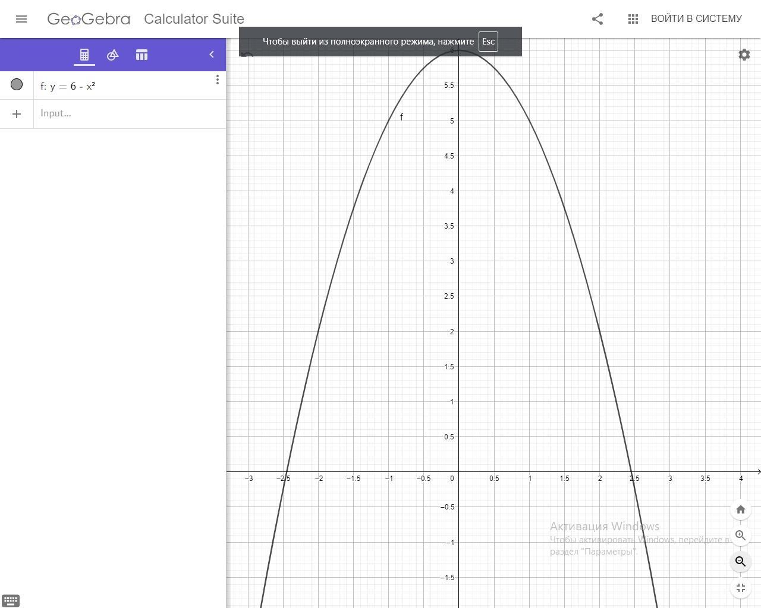
Task: Collapse the algebra side panel
Action: 212,55
